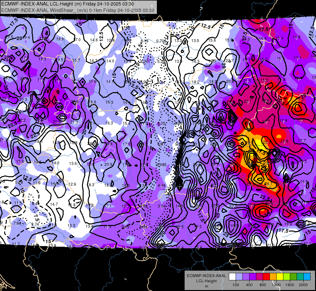This screenshot has height=291, width=316.
Task: Click the 'm' unit label in legend
Action: [206, 286]
